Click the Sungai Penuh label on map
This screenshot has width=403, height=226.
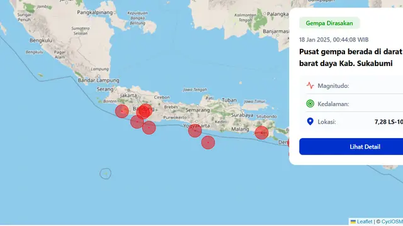tap(24, 17)
